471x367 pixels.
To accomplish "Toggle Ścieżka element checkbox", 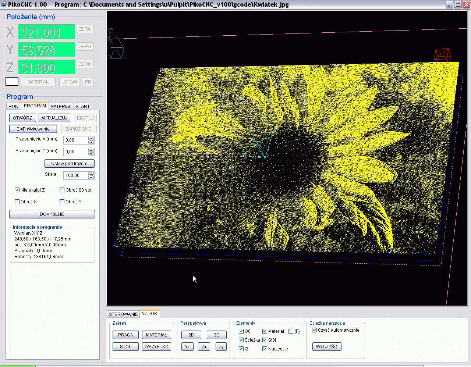I will click(241, 340).
